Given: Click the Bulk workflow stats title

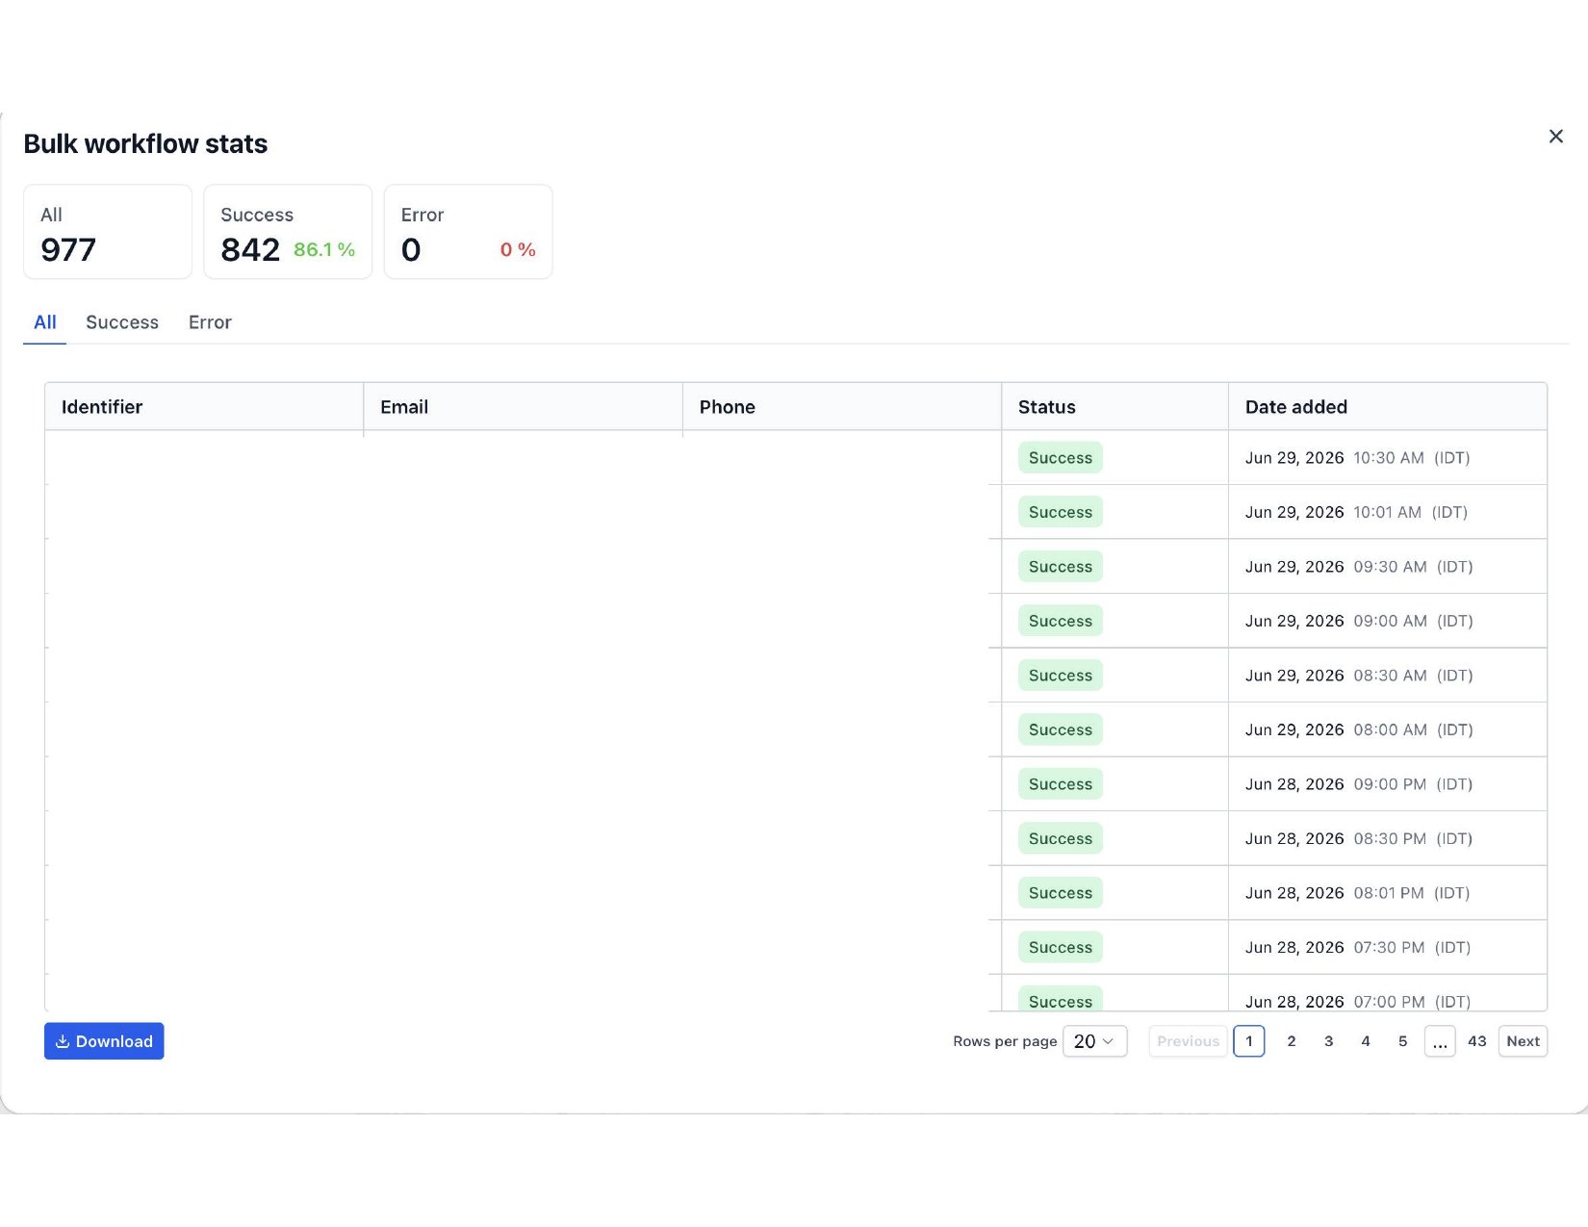Looking at the screenshot, I should [x=145, y=143].
